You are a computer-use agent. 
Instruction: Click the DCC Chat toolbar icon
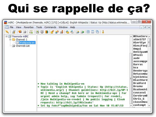57,32
